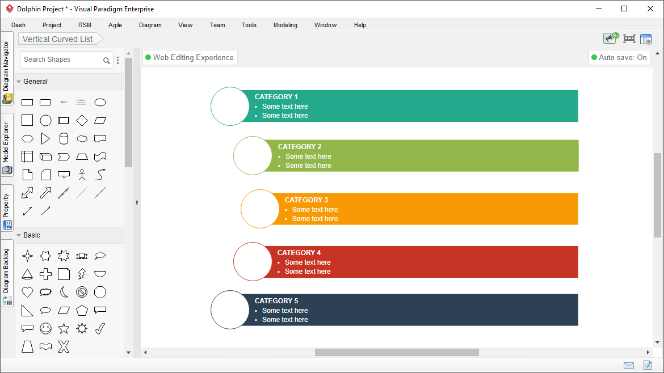Click the canvas scroll down arrow
Viewport: 664px width, 373px height.
(x=657, y=342)
